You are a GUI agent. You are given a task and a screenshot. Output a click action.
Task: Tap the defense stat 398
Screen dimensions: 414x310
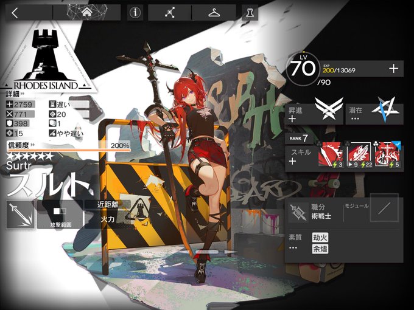18,123
